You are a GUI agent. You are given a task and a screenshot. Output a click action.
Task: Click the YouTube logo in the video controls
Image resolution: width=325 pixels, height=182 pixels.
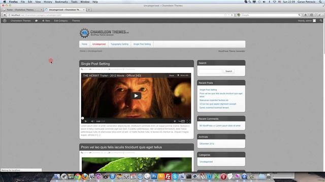tap(182, 121)
